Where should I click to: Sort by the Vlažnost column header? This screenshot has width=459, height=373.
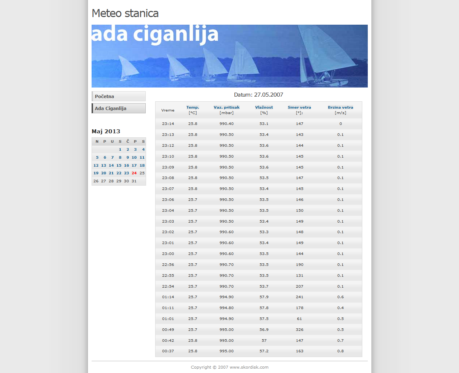(x=264, y=108)
